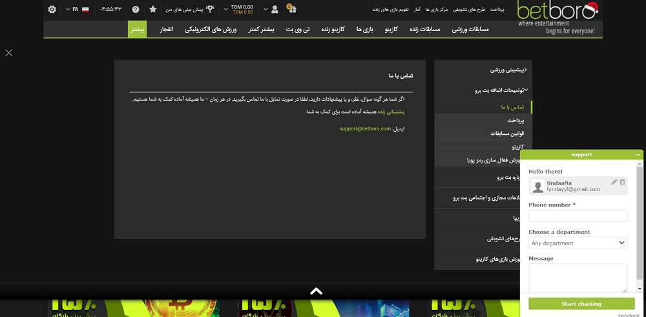Edit the lindaa9a profile pencil icon
646x317 pixels.
tap(614, 182)
